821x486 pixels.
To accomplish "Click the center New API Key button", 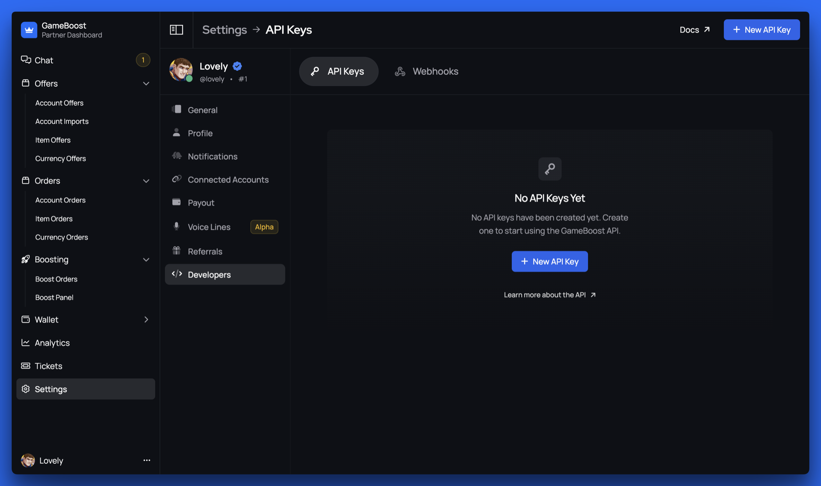I will pos(549,261).
